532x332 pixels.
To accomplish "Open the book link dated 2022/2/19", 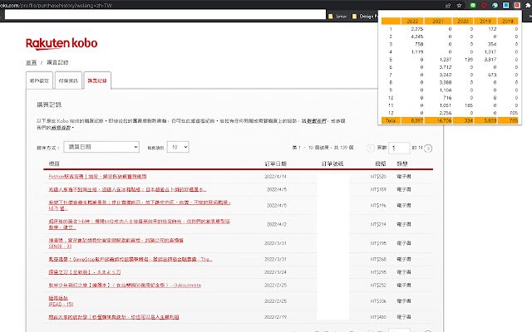I will pyautogui.click(x=114, y=317).
